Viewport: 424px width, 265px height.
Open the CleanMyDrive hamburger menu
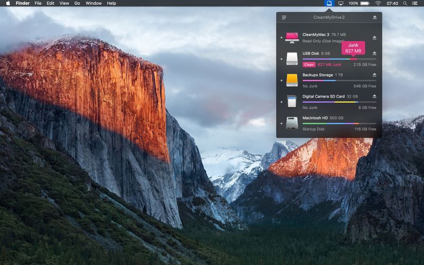click(284, 17)
